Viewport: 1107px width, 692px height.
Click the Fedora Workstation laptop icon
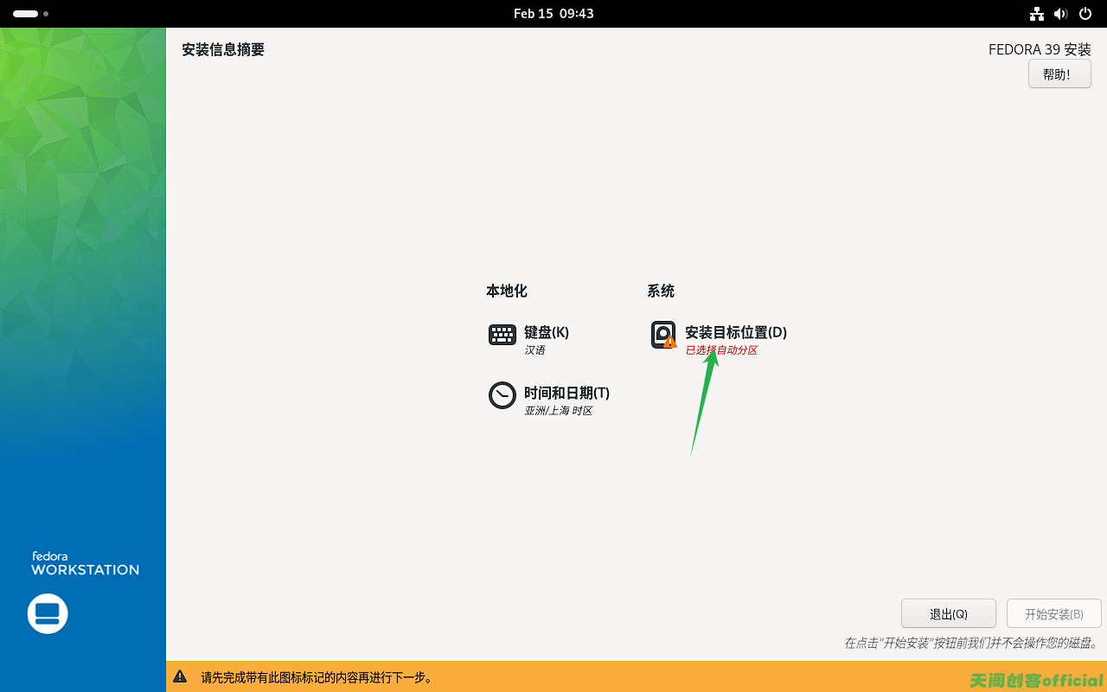[x=48, y=613]
